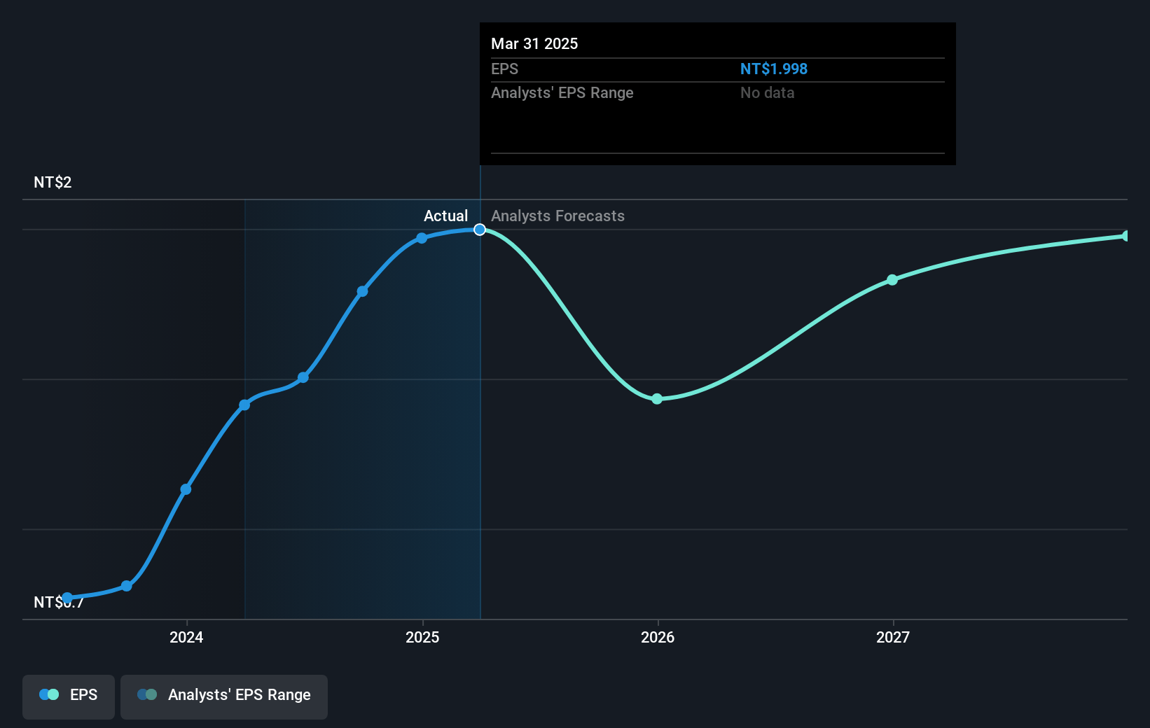Select the 2026 forecast low data point
Image resolution: width=1150 pixels, height=728 pixels.
click(x=657, y=399)
